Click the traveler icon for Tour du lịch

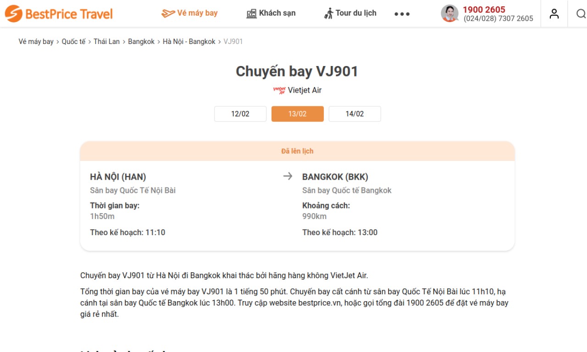pyautogui.click(x=328, y=13)
